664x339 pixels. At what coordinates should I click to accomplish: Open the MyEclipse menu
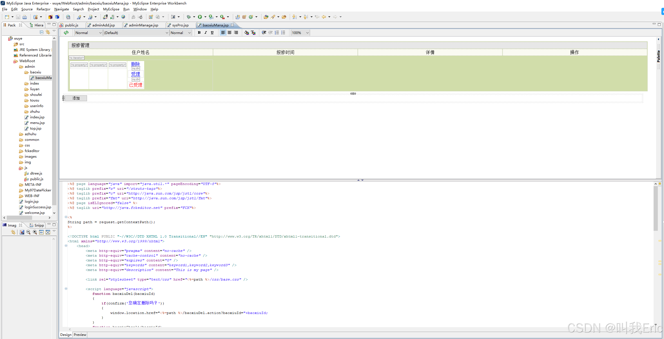pos(111,9)
